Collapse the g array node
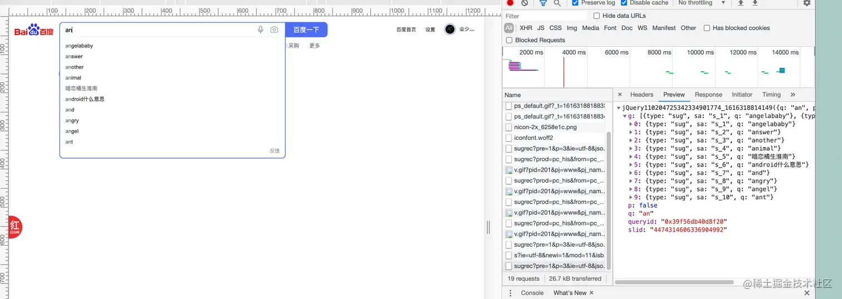The width and height of the screenshot is (842, 299). coord(625,116)
